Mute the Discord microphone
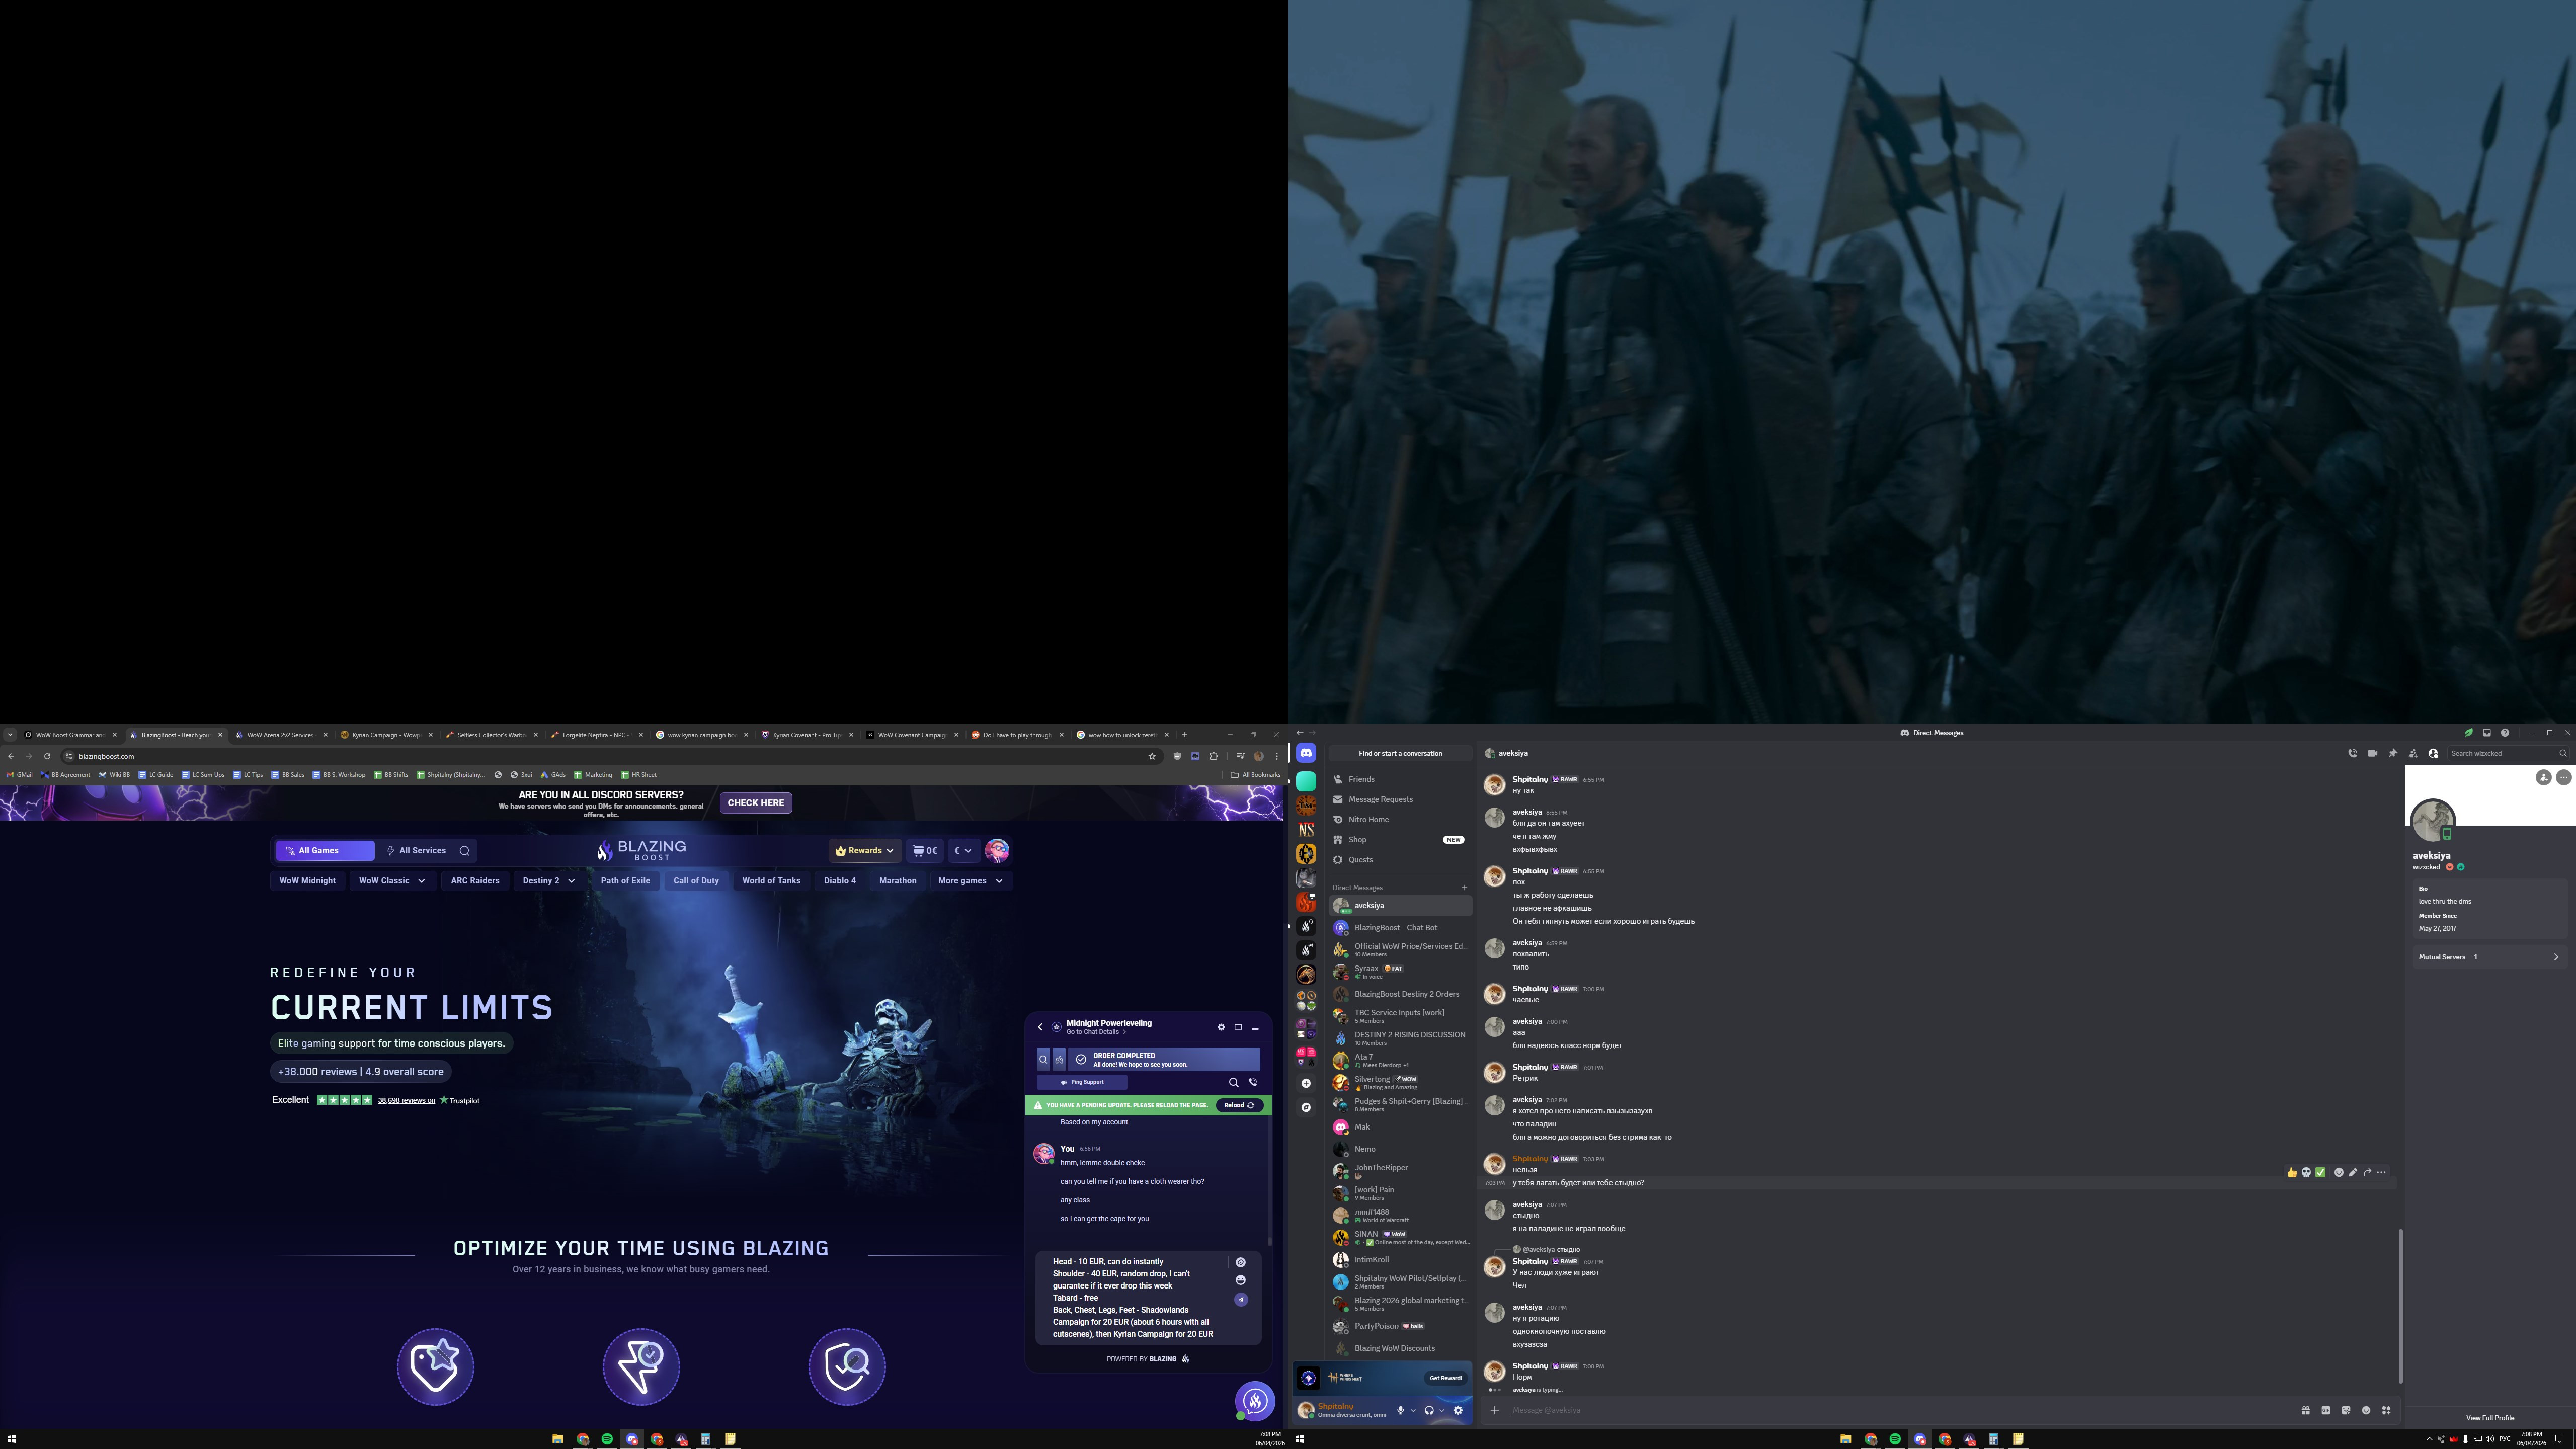The image size is (2576, 1449). point(1400,1410)
